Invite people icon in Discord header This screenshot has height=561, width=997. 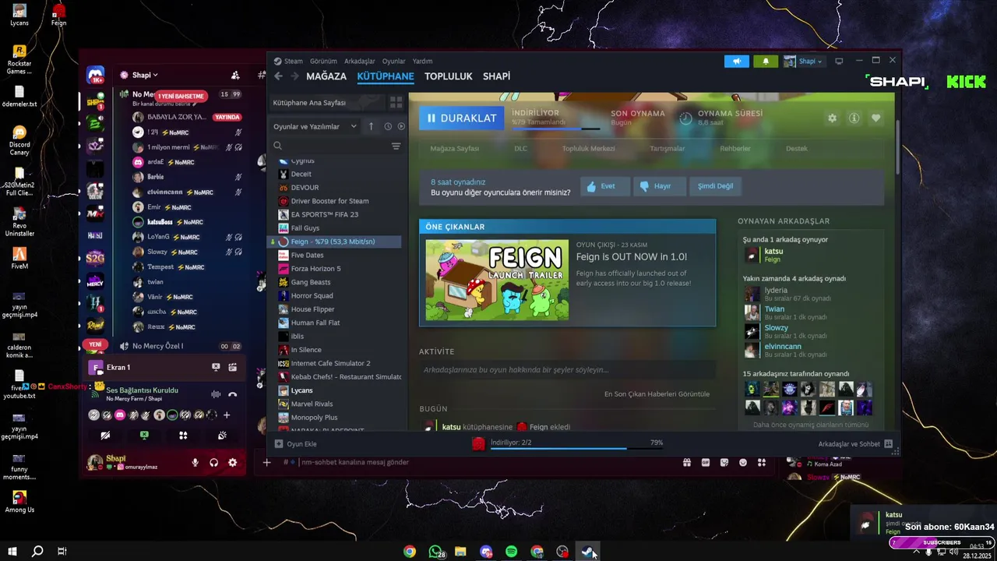[235, 76]
